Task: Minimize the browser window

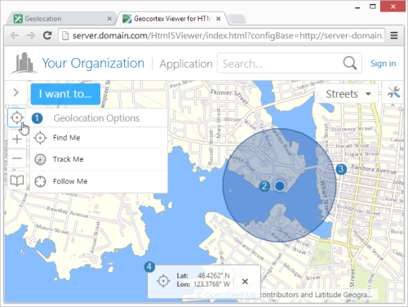Action: 357,7
